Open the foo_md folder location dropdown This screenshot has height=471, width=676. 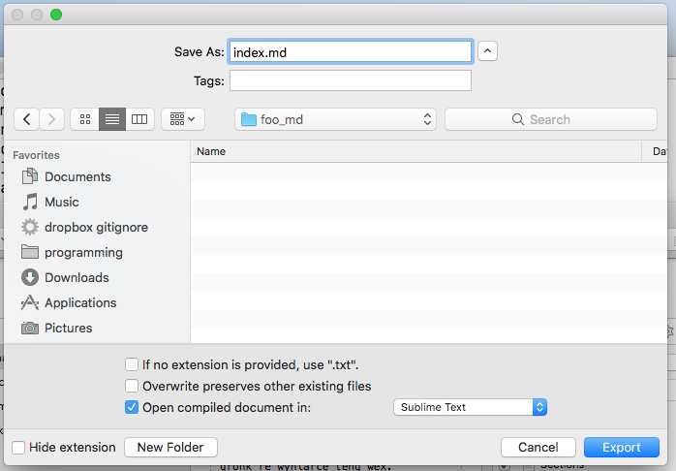point(335,119)
